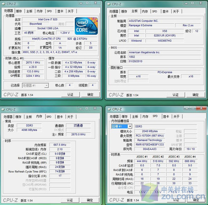
Task: Click the 667.5 MHz memory frequency value
Action: 60,145
